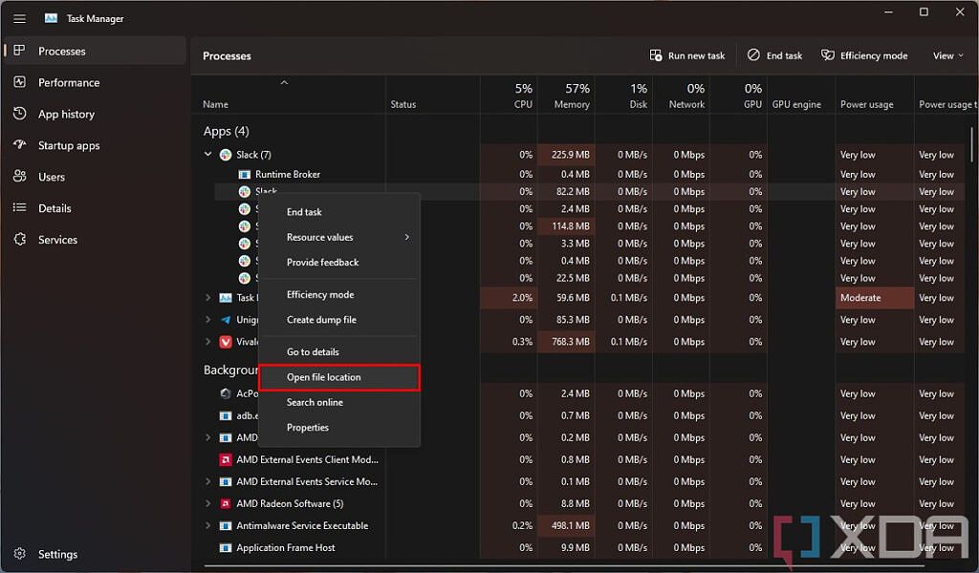Screen dimensions: 979x573
Task: Collapse the Slack (7) process group
Action: (207, 155)
